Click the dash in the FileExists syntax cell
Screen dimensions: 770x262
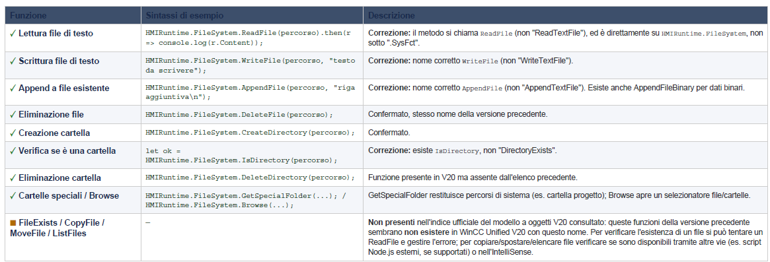point(148,222)
